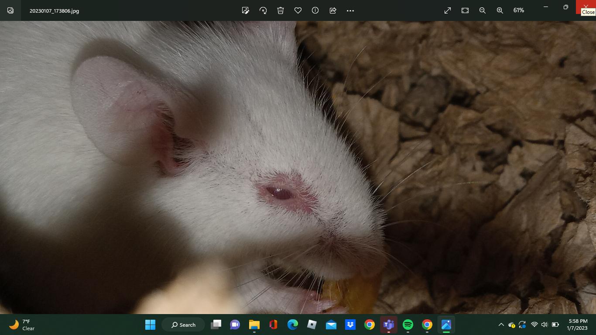Close the Photos window

(586, 7)
